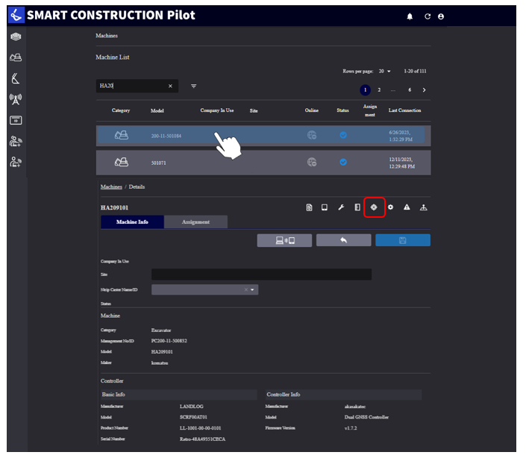Click the Retro-48A49351CECA serial number
526x458 pixels.
202,439
